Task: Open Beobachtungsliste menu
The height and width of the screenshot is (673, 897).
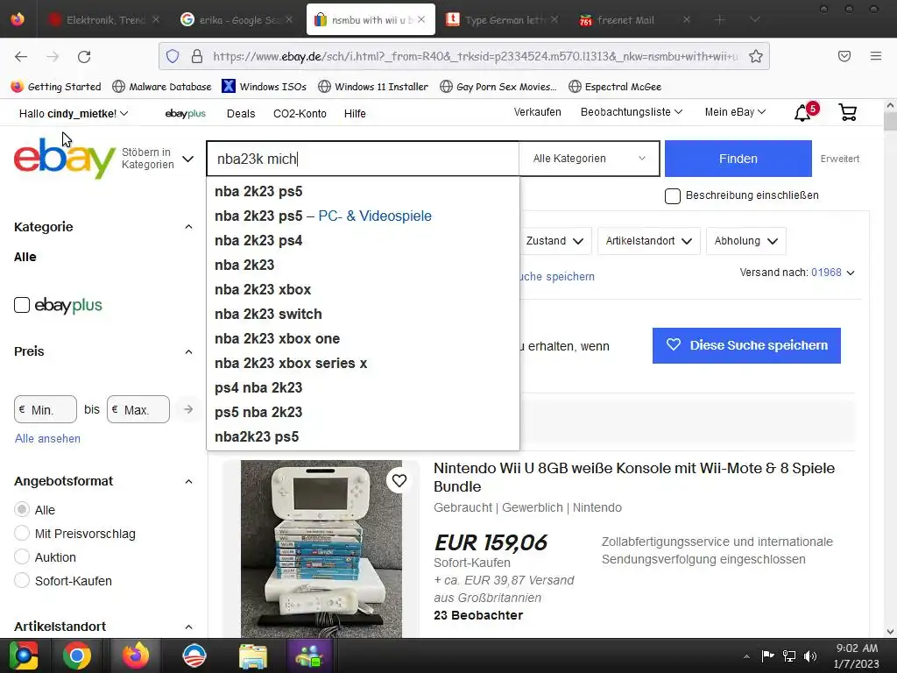Action: 632,112
